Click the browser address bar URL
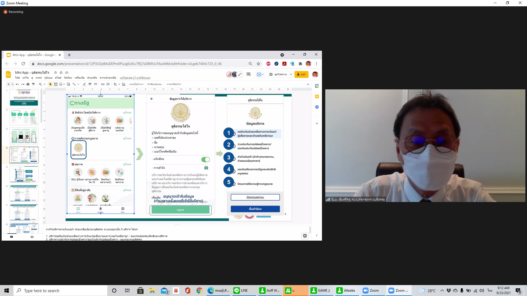This screenshot has height=296, width=527. click(x=129, y=64)
